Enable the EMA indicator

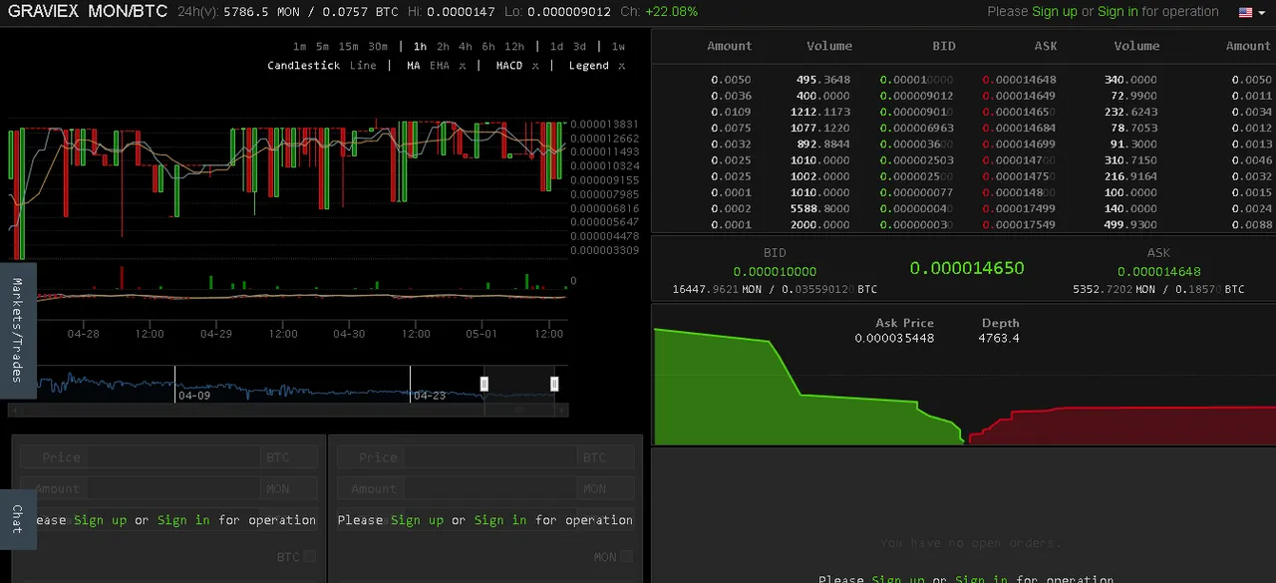(x=440, y=66)
